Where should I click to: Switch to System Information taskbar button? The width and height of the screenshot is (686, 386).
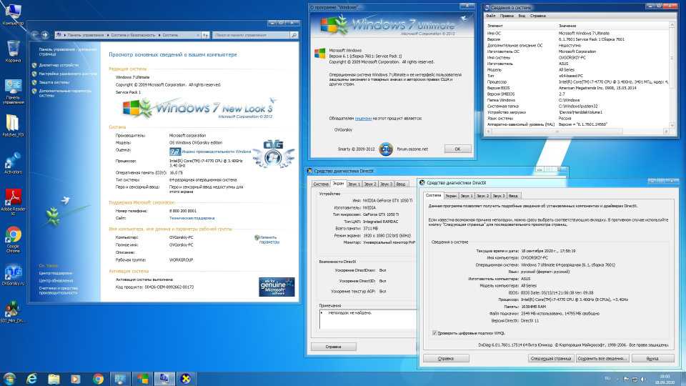(164, 379)
